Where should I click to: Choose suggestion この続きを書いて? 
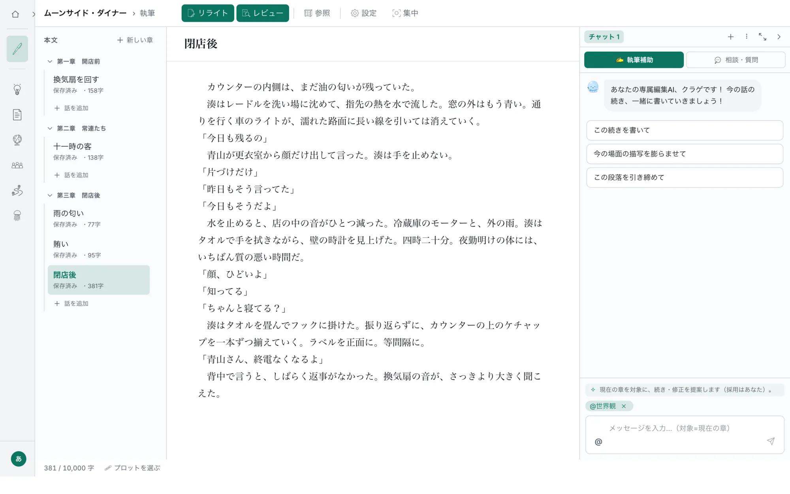(685, 130)
